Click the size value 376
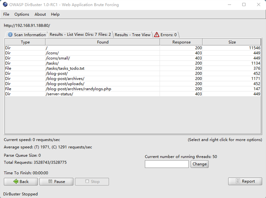Viewport: 266px width, 198px height. coord(257,68)
